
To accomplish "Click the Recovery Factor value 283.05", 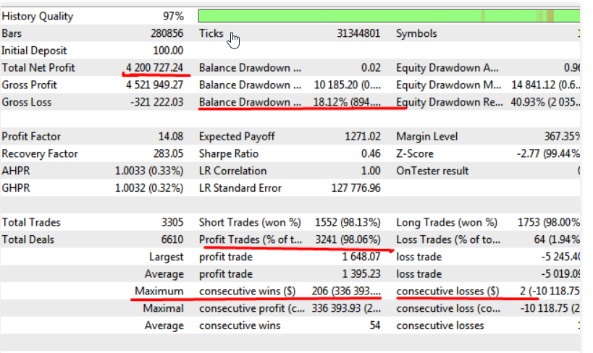I will coord(168,153).
